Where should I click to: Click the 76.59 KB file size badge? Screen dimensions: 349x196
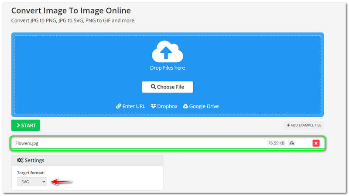click(276, 143)
